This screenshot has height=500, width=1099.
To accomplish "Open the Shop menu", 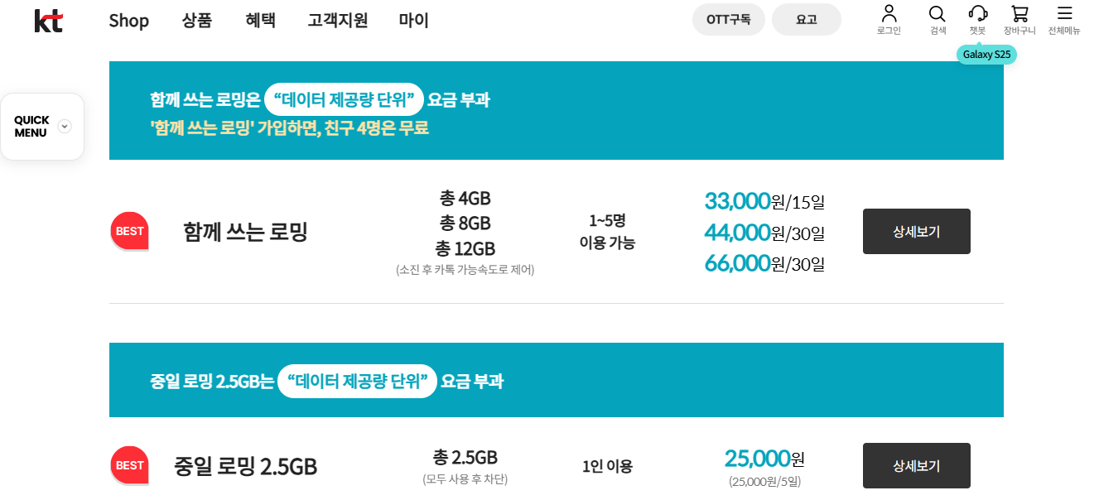I will coord(128,21).
